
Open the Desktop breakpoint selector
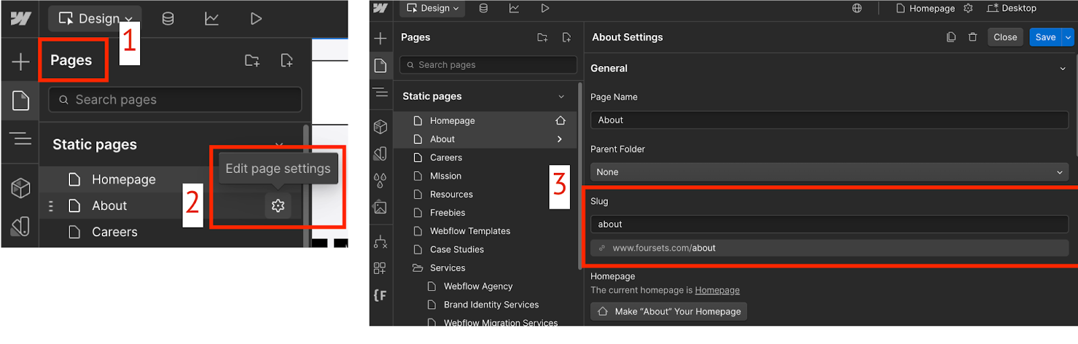click(1011, 8)
